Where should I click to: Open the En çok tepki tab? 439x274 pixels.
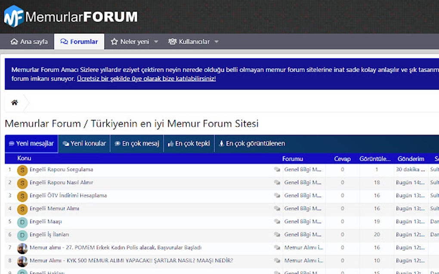(189, 143)
